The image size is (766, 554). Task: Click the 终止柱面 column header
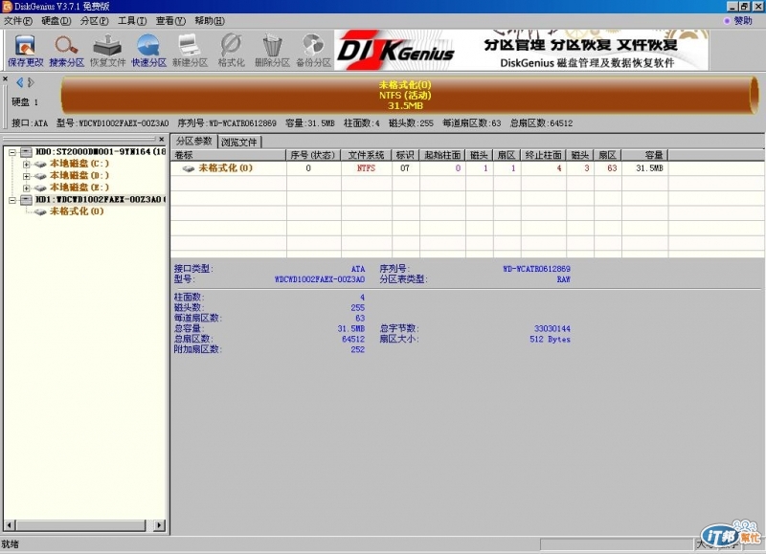543,155
